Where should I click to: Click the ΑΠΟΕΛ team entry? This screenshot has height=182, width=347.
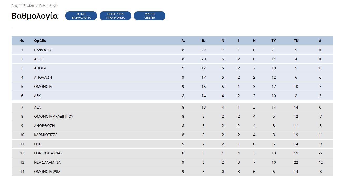pyautogui.click(x=40, y=68)
